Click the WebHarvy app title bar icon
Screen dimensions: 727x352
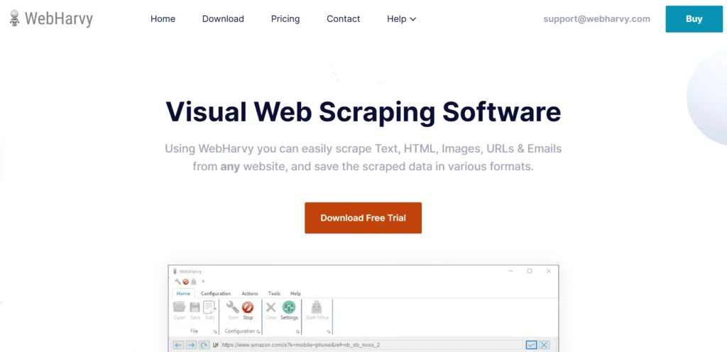pyautogui.click(x=175, y=271)
